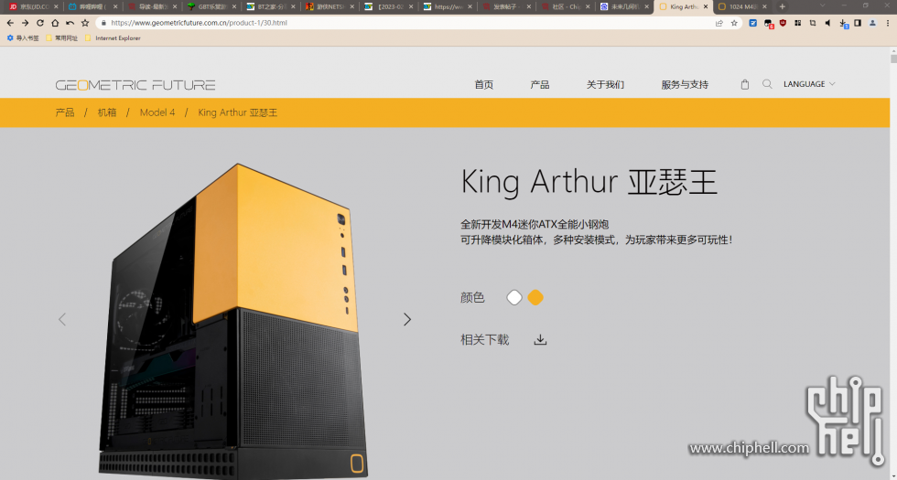Image resolution: width=897 pixels, height=480 pixels.
Task: Open the user profile avatar
Action: coord(872,23)
